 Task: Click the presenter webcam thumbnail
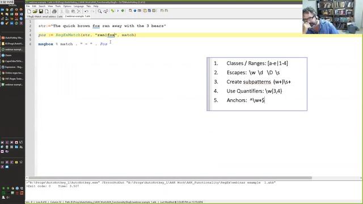pyautogui.click(x=332, y=17)
